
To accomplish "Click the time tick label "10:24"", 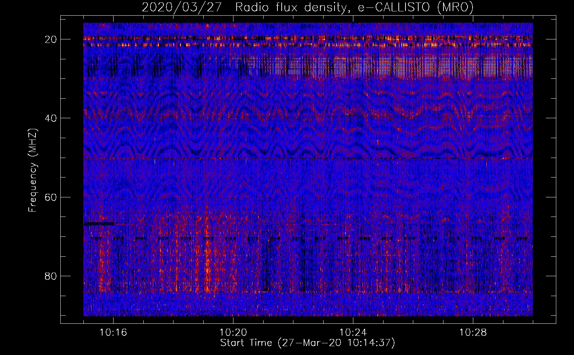I will (x=353, y=333).
